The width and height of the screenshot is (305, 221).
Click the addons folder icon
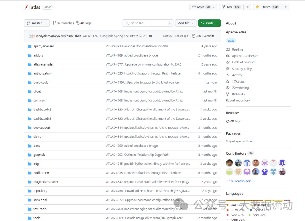click(x=30, y=55)
